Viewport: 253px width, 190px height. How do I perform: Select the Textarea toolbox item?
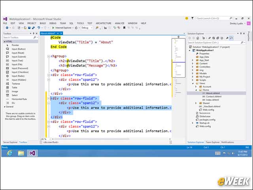16,84
